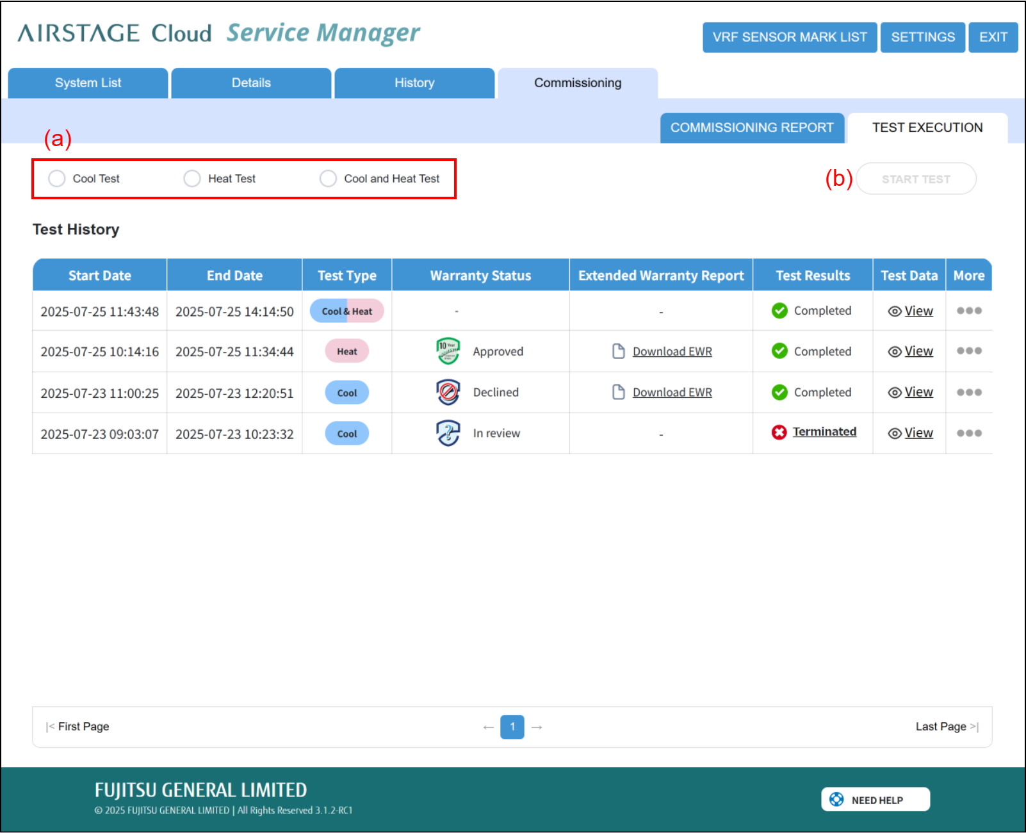Select the Cool Test radio button
Image resolution: width=1026 pixels, height=833 pixels.
(57, 179)
